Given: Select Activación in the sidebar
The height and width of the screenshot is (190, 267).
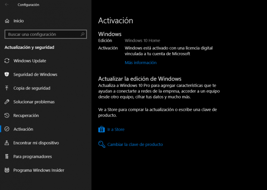Looking at the screenshot, I should tap(23, 129).
